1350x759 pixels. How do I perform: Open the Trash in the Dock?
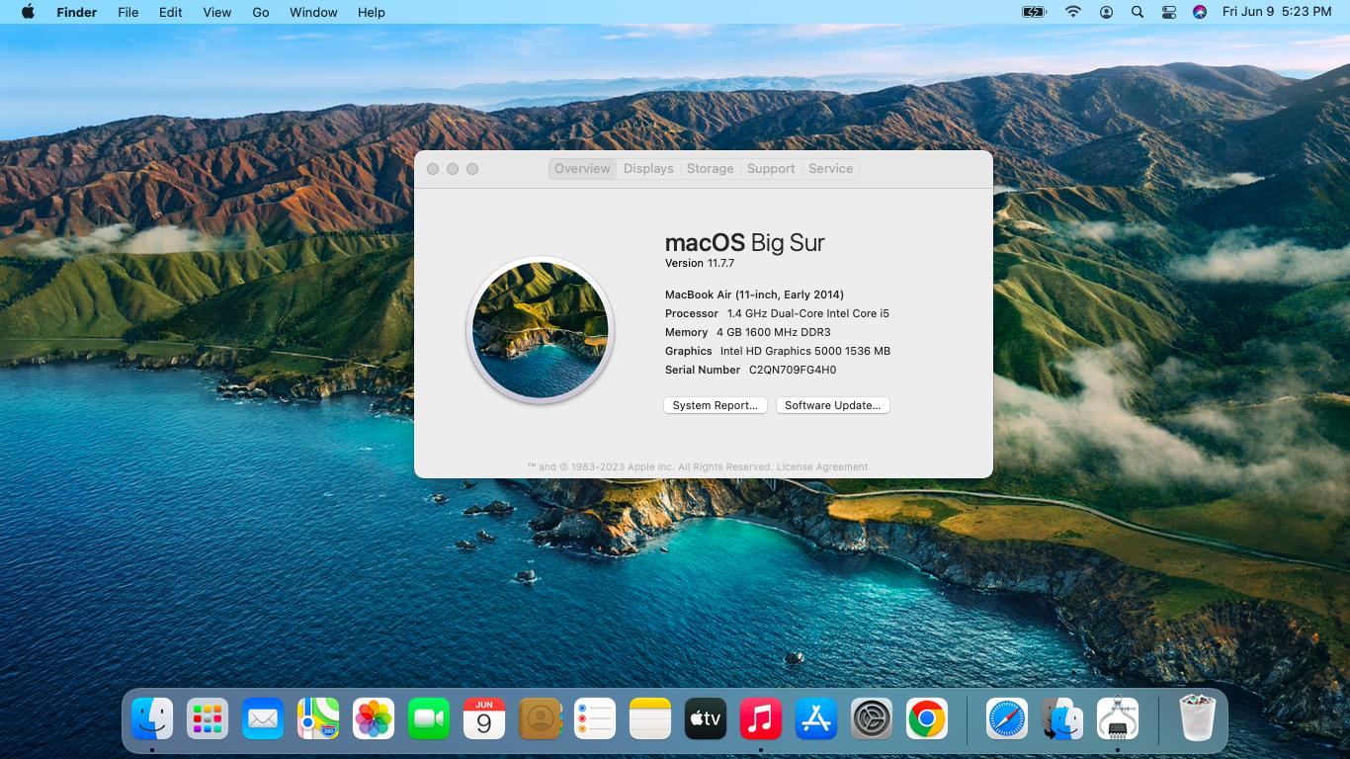(x=1198, y=718)
